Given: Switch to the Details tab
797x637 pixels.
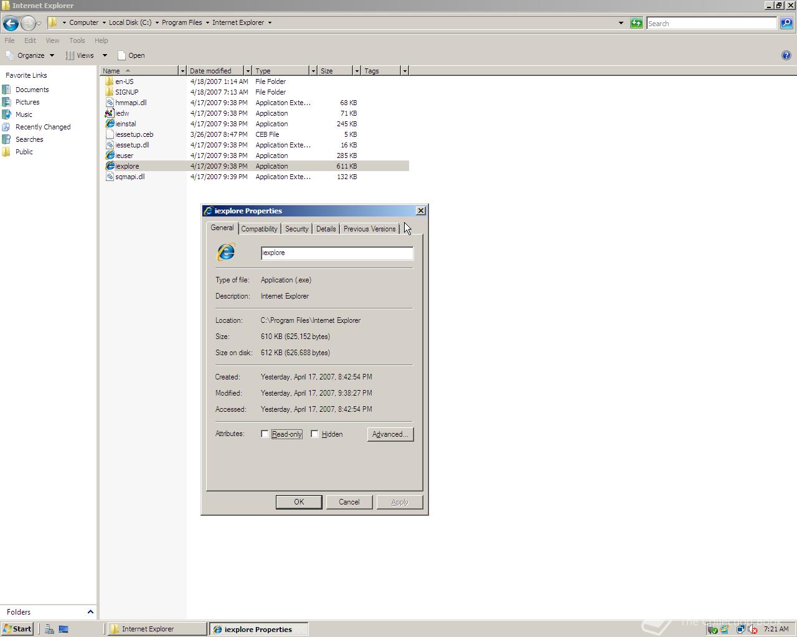Looking at the screenshot, I should pos(326,229).
